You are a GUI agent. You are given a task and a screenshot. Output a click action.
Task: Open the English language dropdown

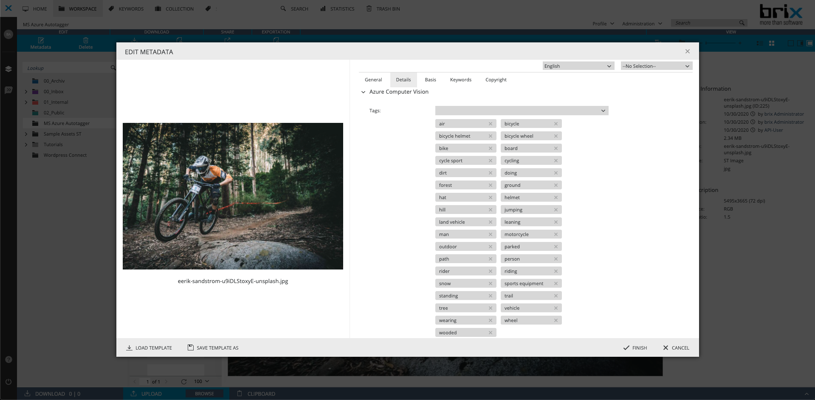pyautogui.click(x=578, y=66)
